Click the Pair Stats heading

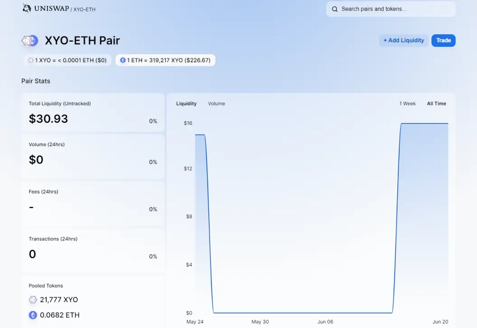click(36, 81)
